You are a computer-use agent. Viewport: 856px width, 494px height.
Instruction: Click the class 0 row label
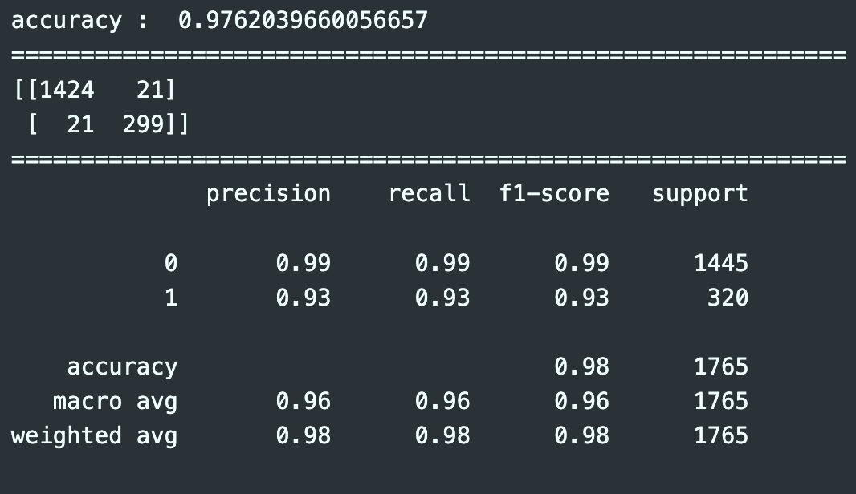[x=170, y=263]
